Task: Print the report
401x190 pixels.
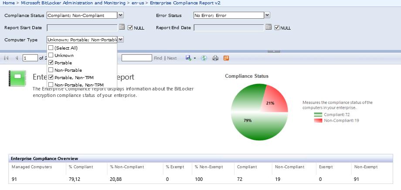Action: tap(215, 58)
